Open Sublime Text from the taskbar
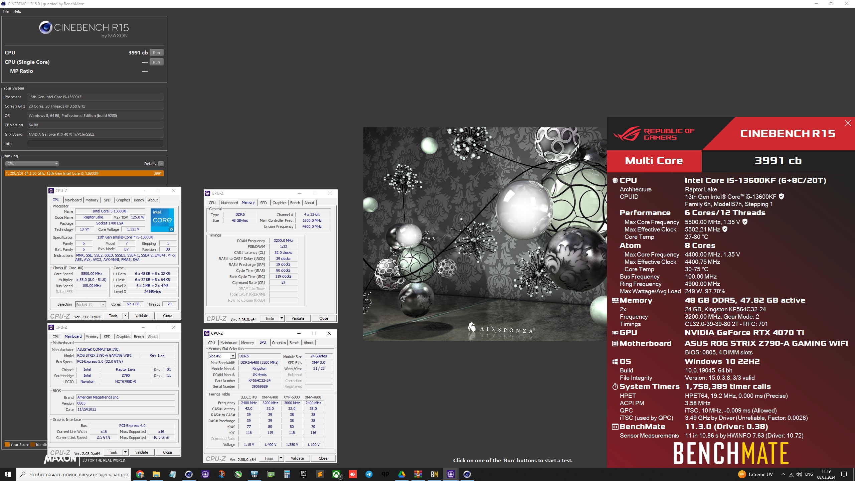The image size is (855, 481). pos(320,474)
